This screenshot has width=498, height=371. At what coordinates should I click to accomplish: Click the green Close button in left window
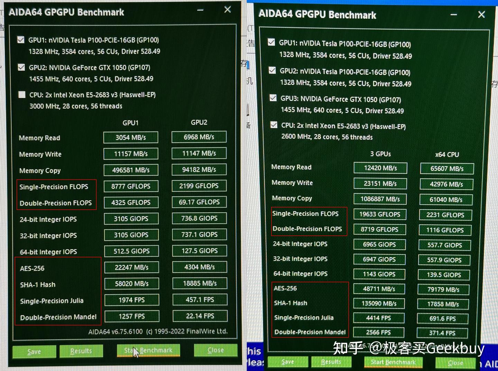[215, 350]
